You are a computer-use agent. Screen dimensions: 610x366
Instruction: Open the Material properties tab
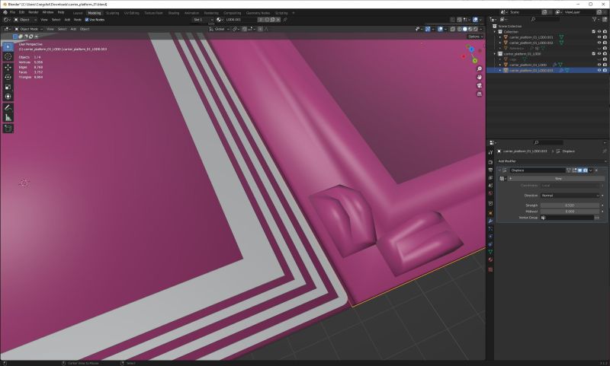(x=490, y=259)
